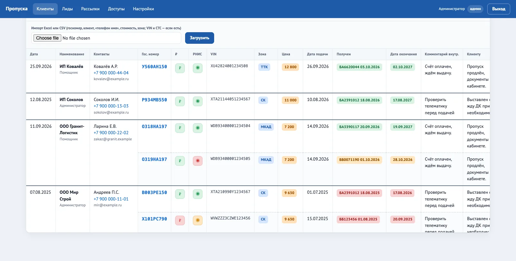Image resolution: width=516 pixels, height=261 pixels.
Task: Click the Пропуска brand logo
Action: point(17,9)
